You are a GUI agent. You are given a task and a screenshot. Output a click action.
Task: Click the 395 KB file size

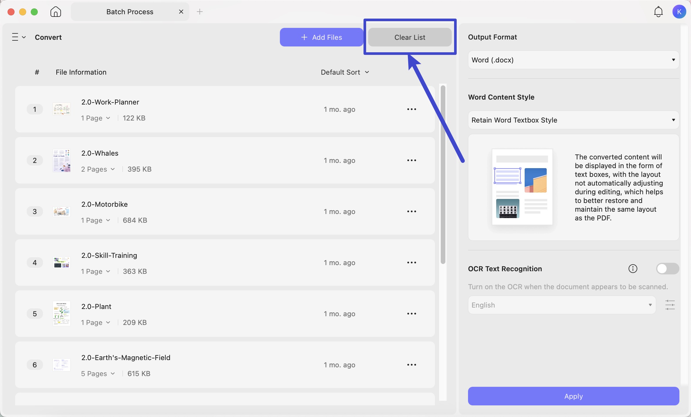coord(139,169)
